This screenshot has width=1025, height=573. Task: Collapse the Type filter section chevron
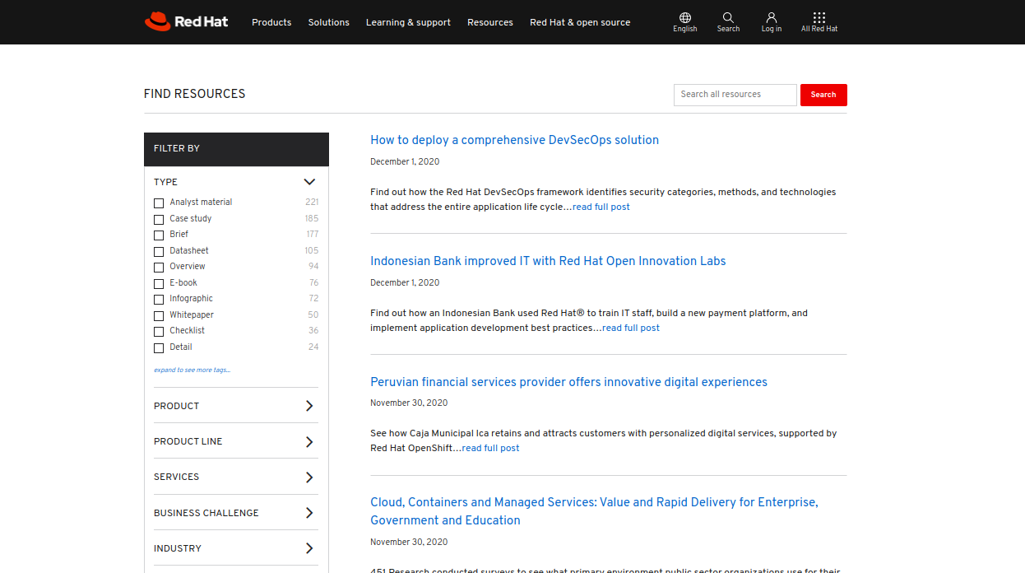(x=309, y=182)
